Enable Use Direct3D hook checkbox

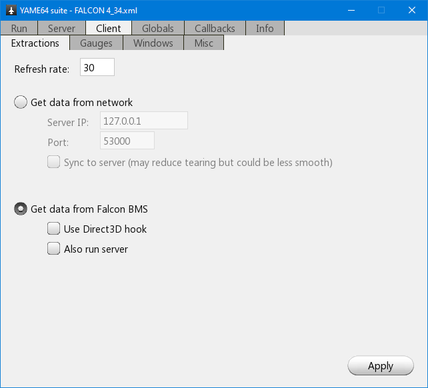[x=53, y=229]
